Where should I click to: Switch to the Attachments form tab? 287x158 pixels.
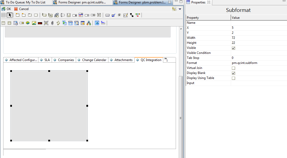tap(121, 60)
